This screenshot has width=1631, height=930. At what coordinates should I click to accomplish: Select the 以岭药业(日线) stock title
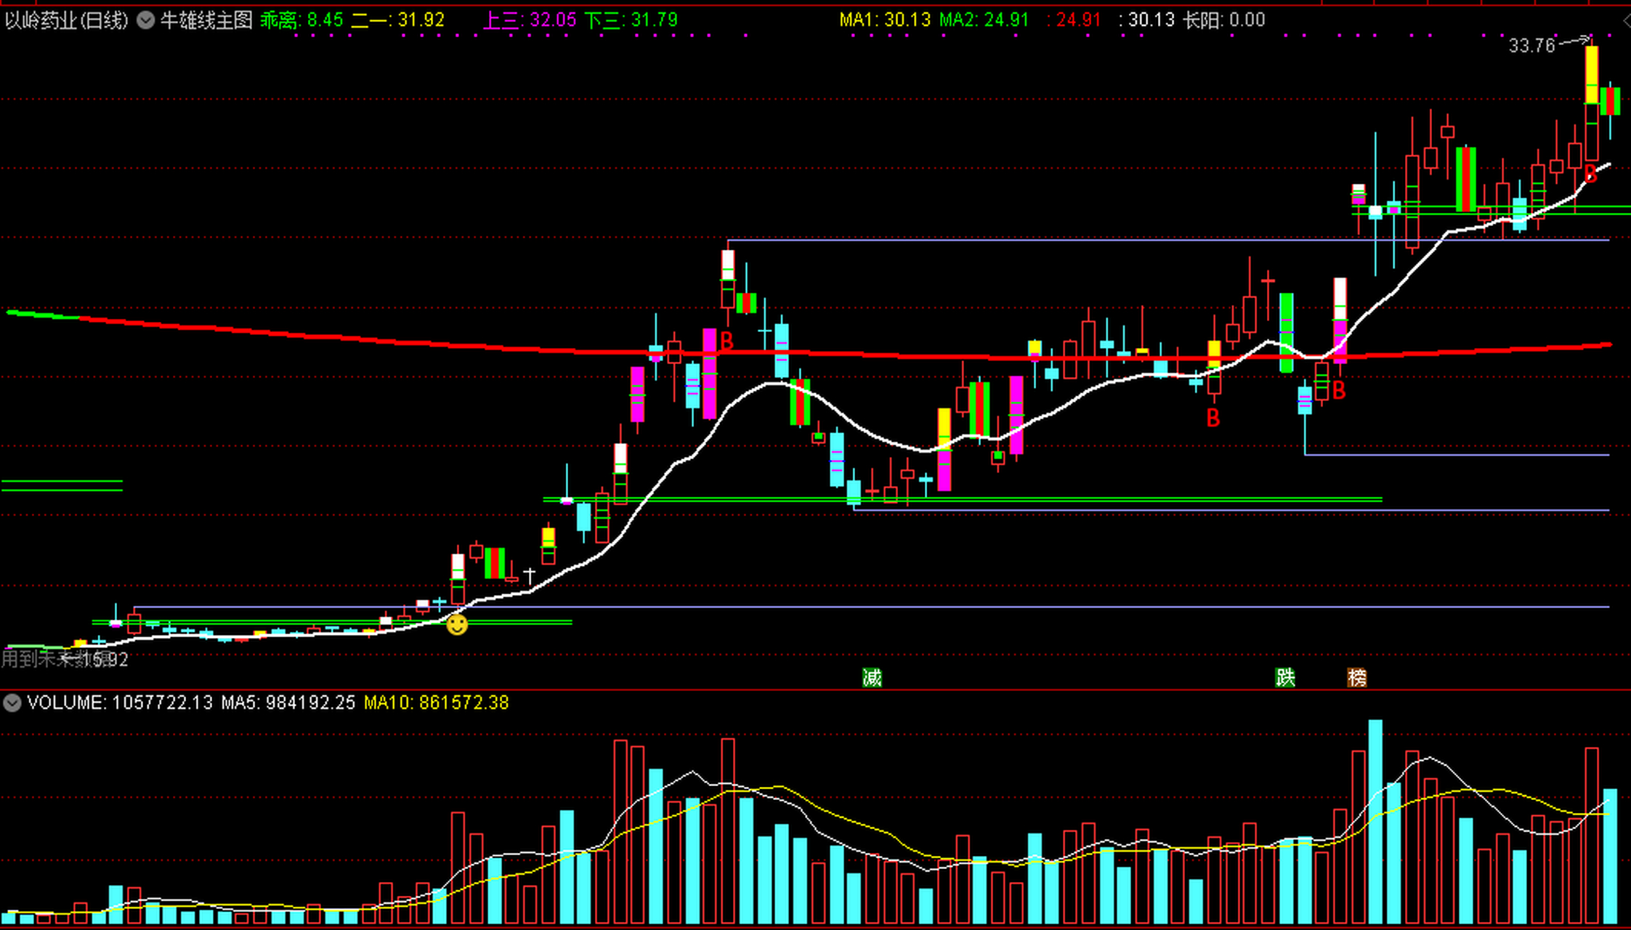pos(66,20)
